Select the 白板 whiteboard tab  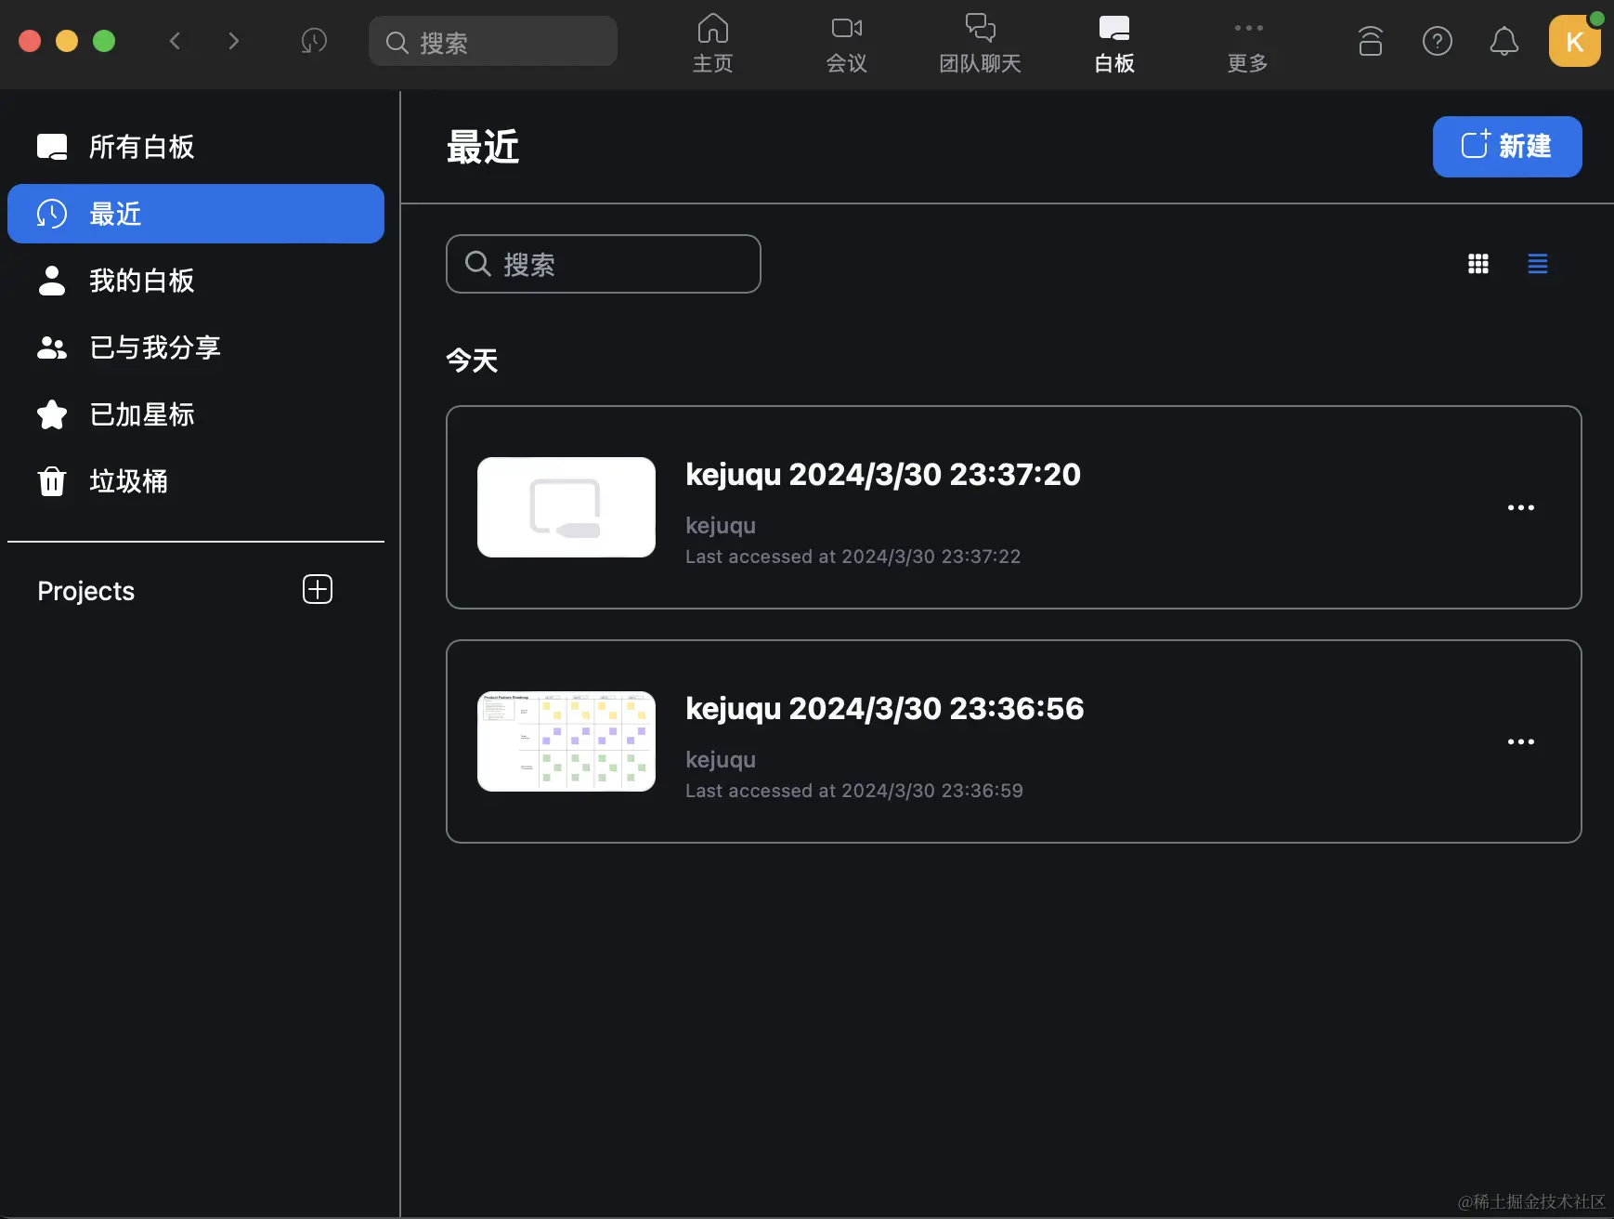pyautogui.click(x=1114, y=43)
